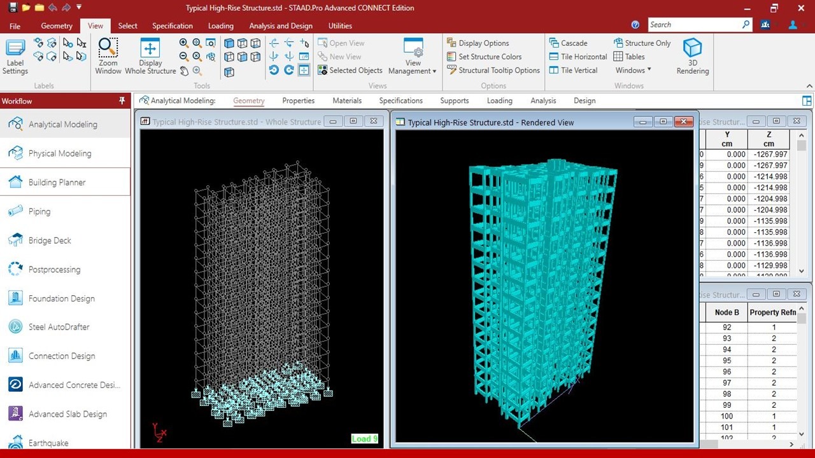Collapse the ribbon with the chevron
The image size is (815, 458).
click(809, 86)
